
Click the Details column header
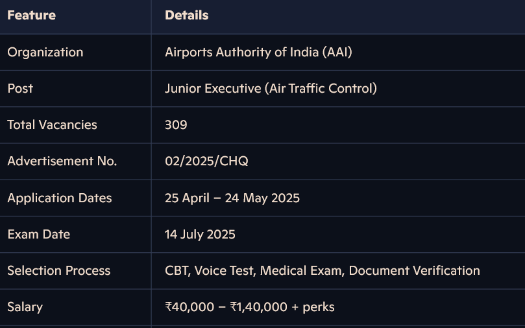[x=186, y=16]
